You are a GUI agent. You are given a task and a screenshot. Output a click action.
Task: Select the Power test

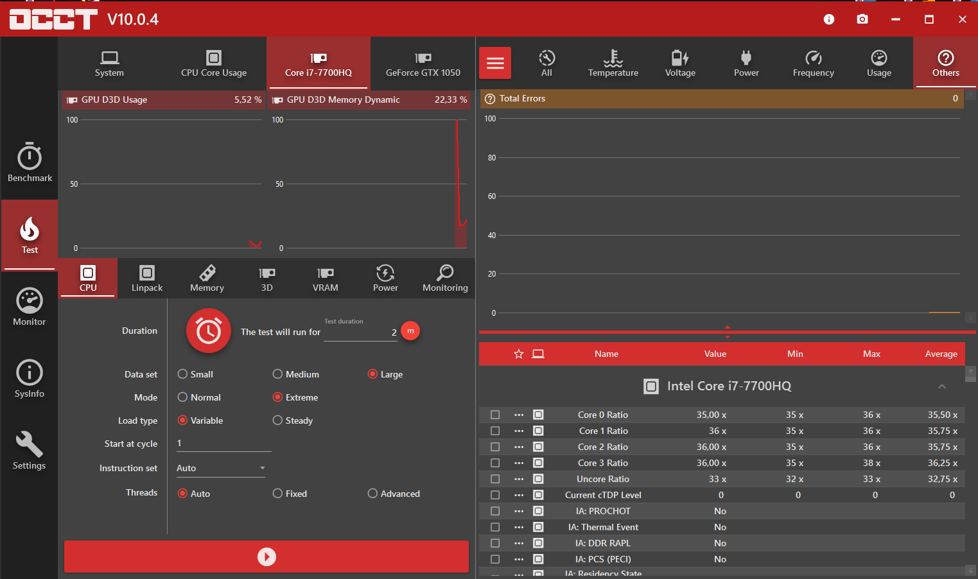(x=385, y=279)
